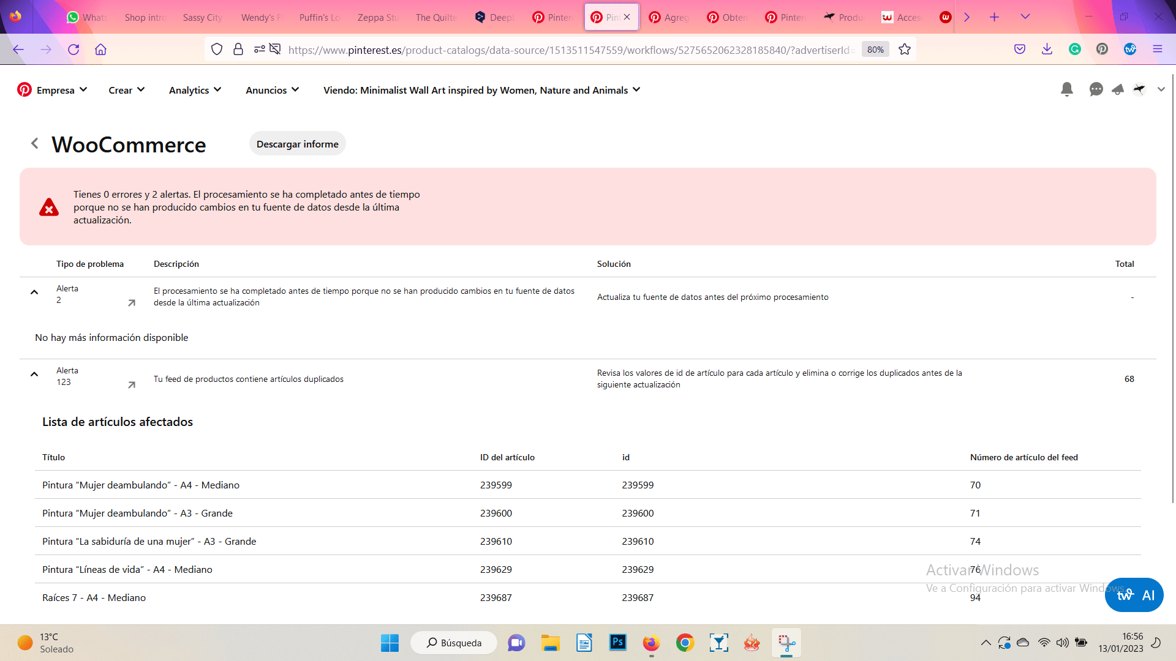Click the megaphone announcements icon
Screen dimensions: 1176x661
(1118, 89)
